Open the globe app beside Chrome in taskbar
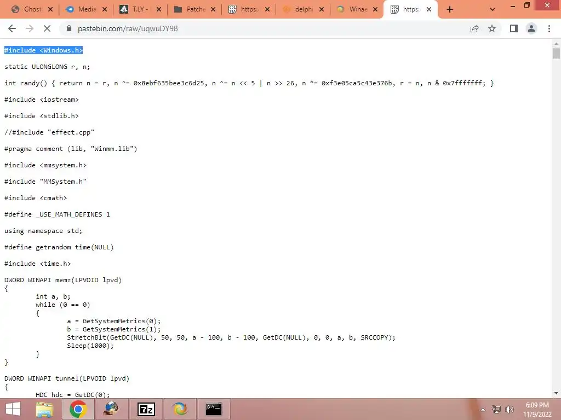The width and height of the screenshot is (561, 420). (x=111, y=409)
